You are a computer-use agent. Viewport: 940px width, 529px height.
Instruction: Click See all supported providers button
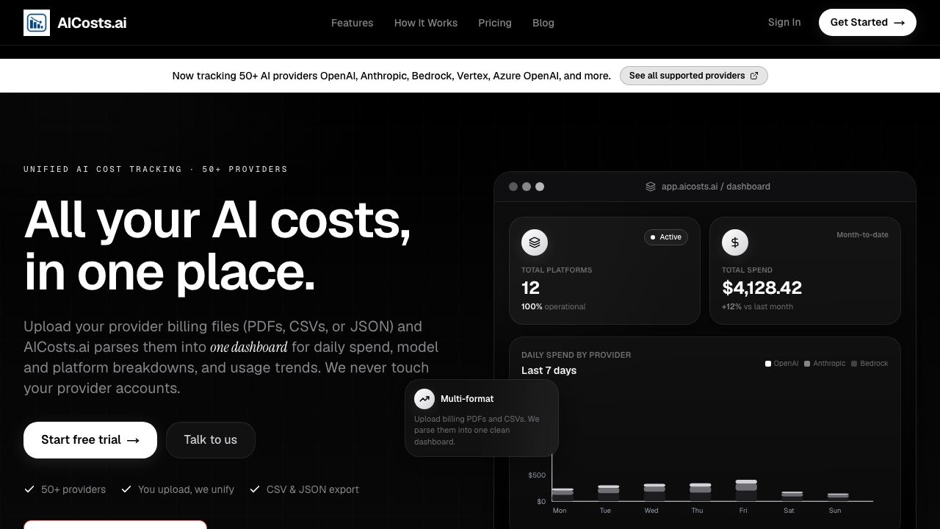[x=694, y=76]
